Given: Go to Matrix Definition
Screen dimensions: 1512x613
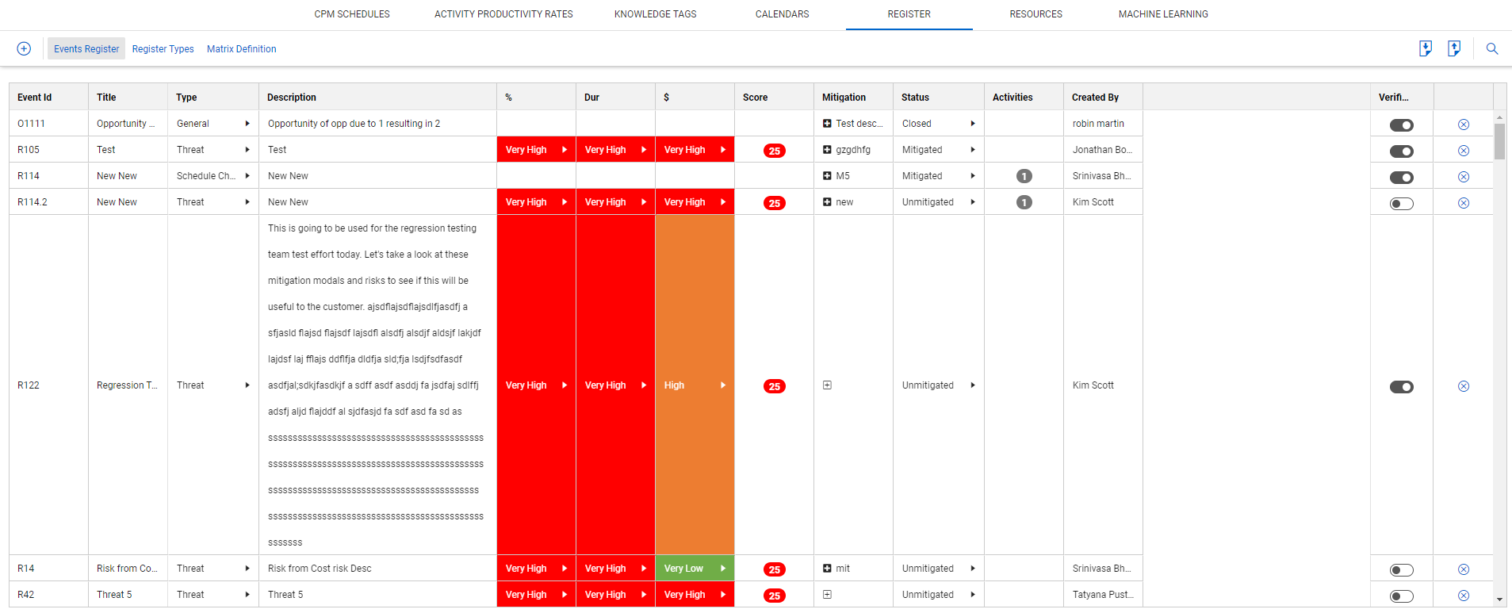Looking at the screenshot, I should [x=241, y=49].
